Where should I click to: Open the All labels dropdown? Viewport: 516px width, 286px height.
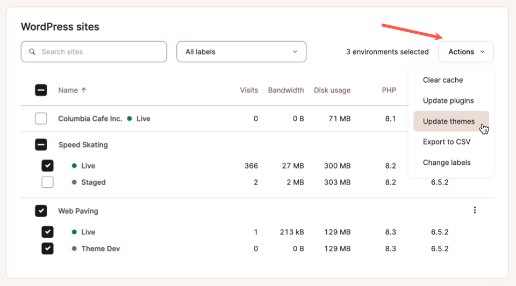[x=241, y=52]
